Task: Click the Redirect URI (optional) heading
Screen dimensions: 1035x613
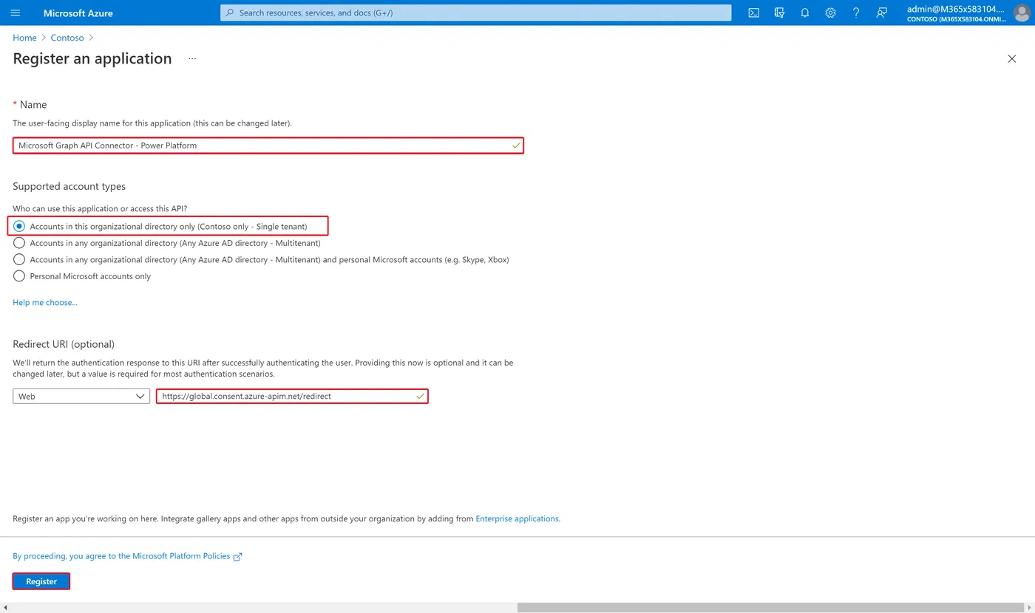Action: point(64,344)
